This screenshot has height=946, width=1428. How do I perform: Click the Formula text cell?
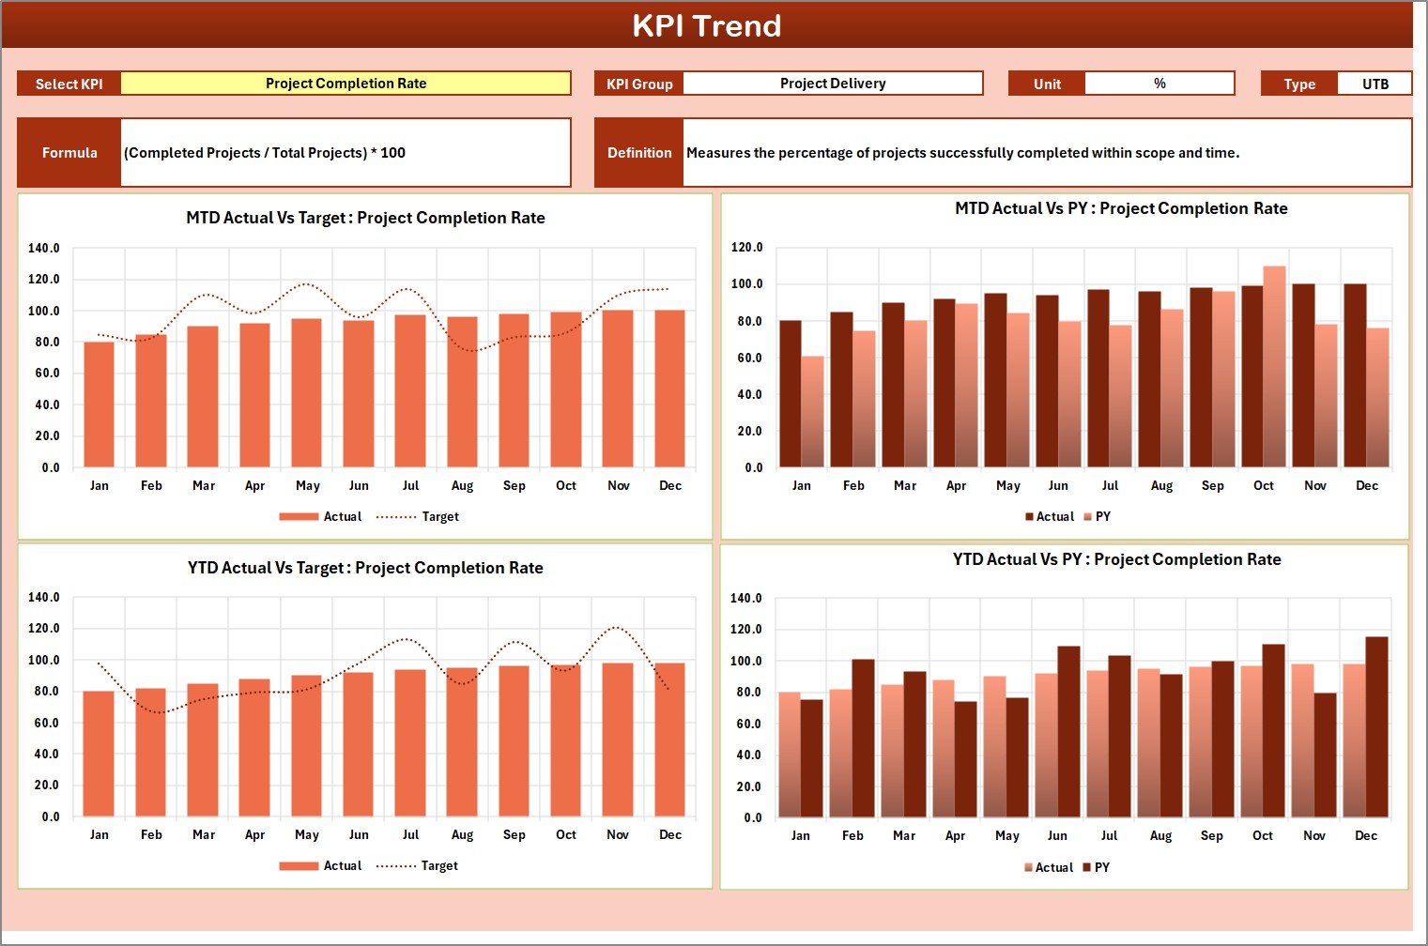[x=345, y=153]
